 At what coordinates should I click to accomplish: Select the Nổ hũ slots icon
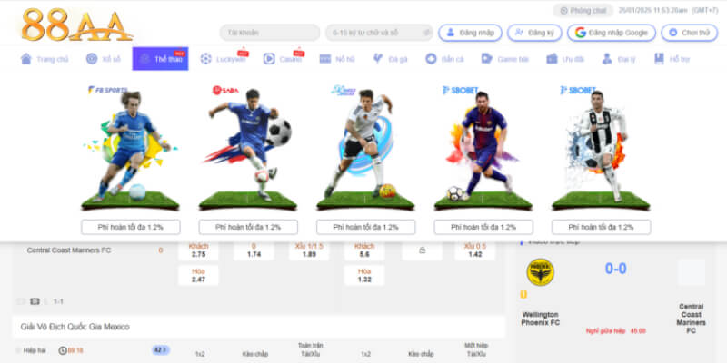325,59
